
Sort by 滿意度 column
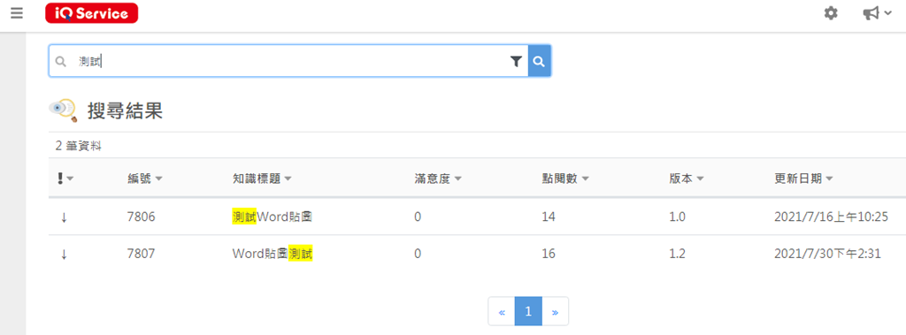click(438, 179)
